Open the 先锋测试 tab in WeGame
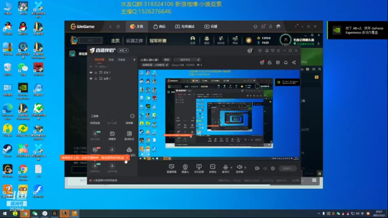388x218 pixels. (x=185, y=27)
